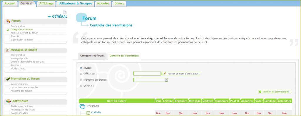
Task: Click the Corbeille forum bubble icon
Action: pyautogui.click(x=88, y=113)
